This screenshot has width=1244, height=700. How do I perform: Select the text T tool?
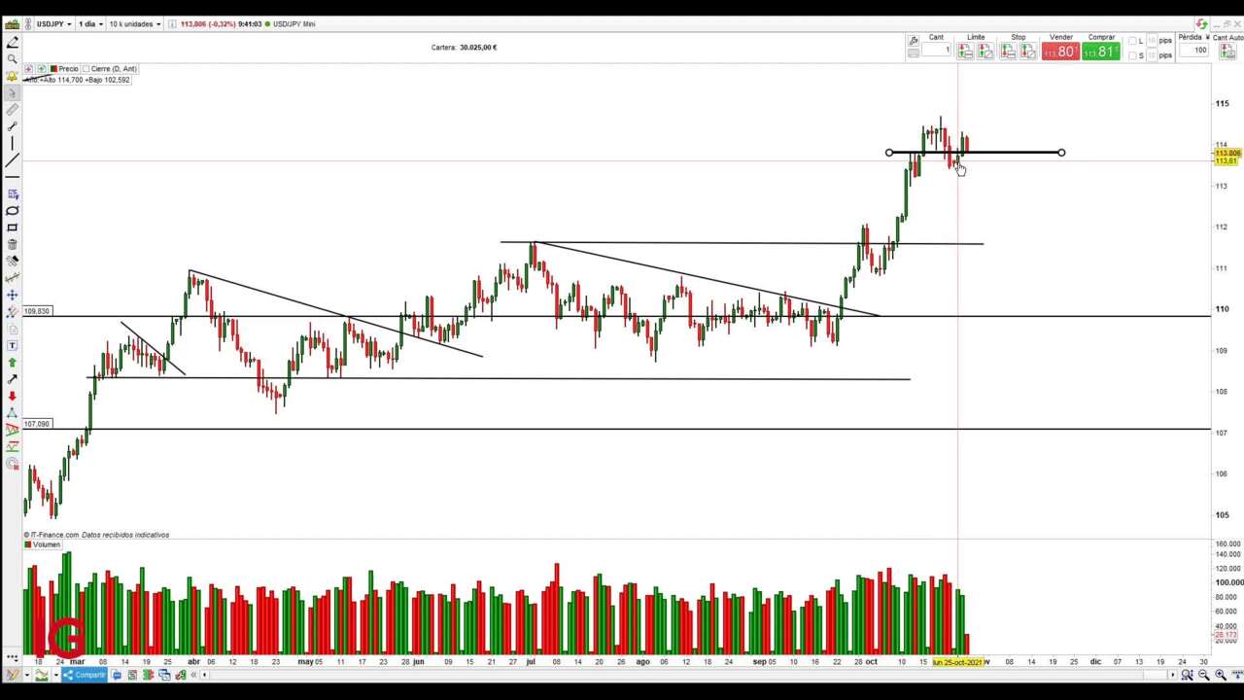pyautogui.click(x=13, y=345)
